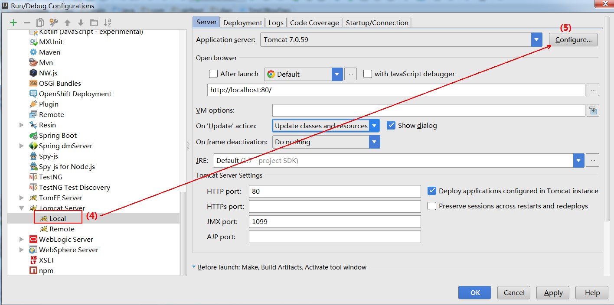The image size is (614, 305).
Task: Click the OK button
Action: (475, 292)
